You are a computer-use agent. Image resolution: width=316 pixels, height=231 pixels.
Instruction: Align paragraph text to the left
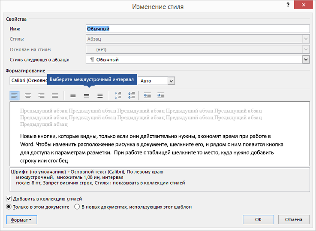coord(15,95)
